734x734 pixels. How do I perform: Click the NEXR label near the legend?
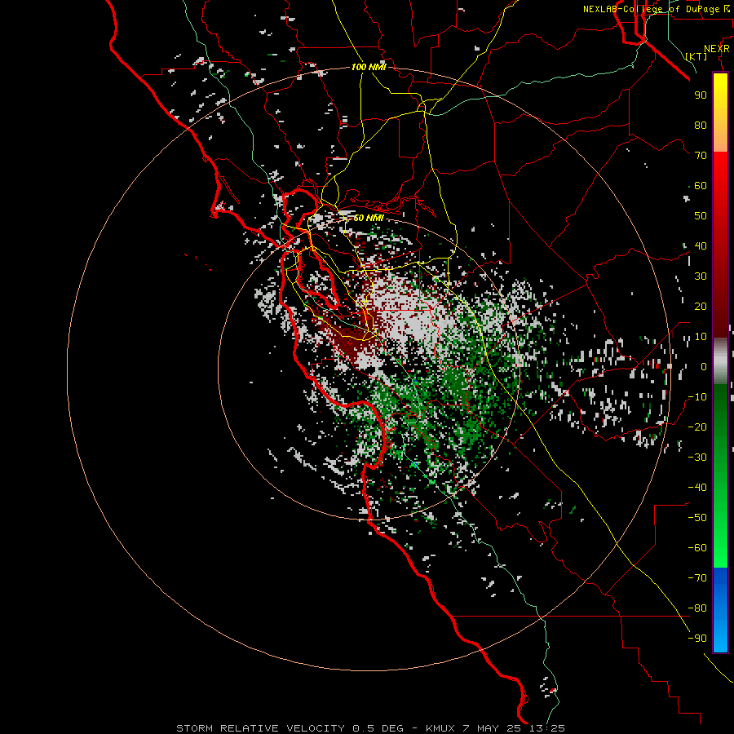(717, 49)
